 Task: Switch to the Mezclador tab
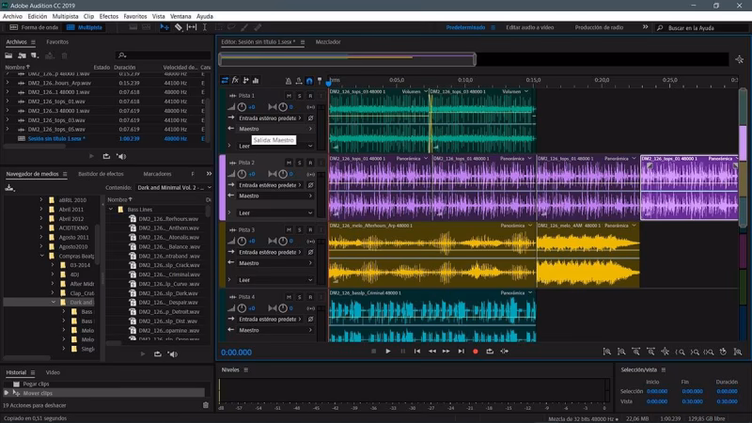tap(328, 42)
